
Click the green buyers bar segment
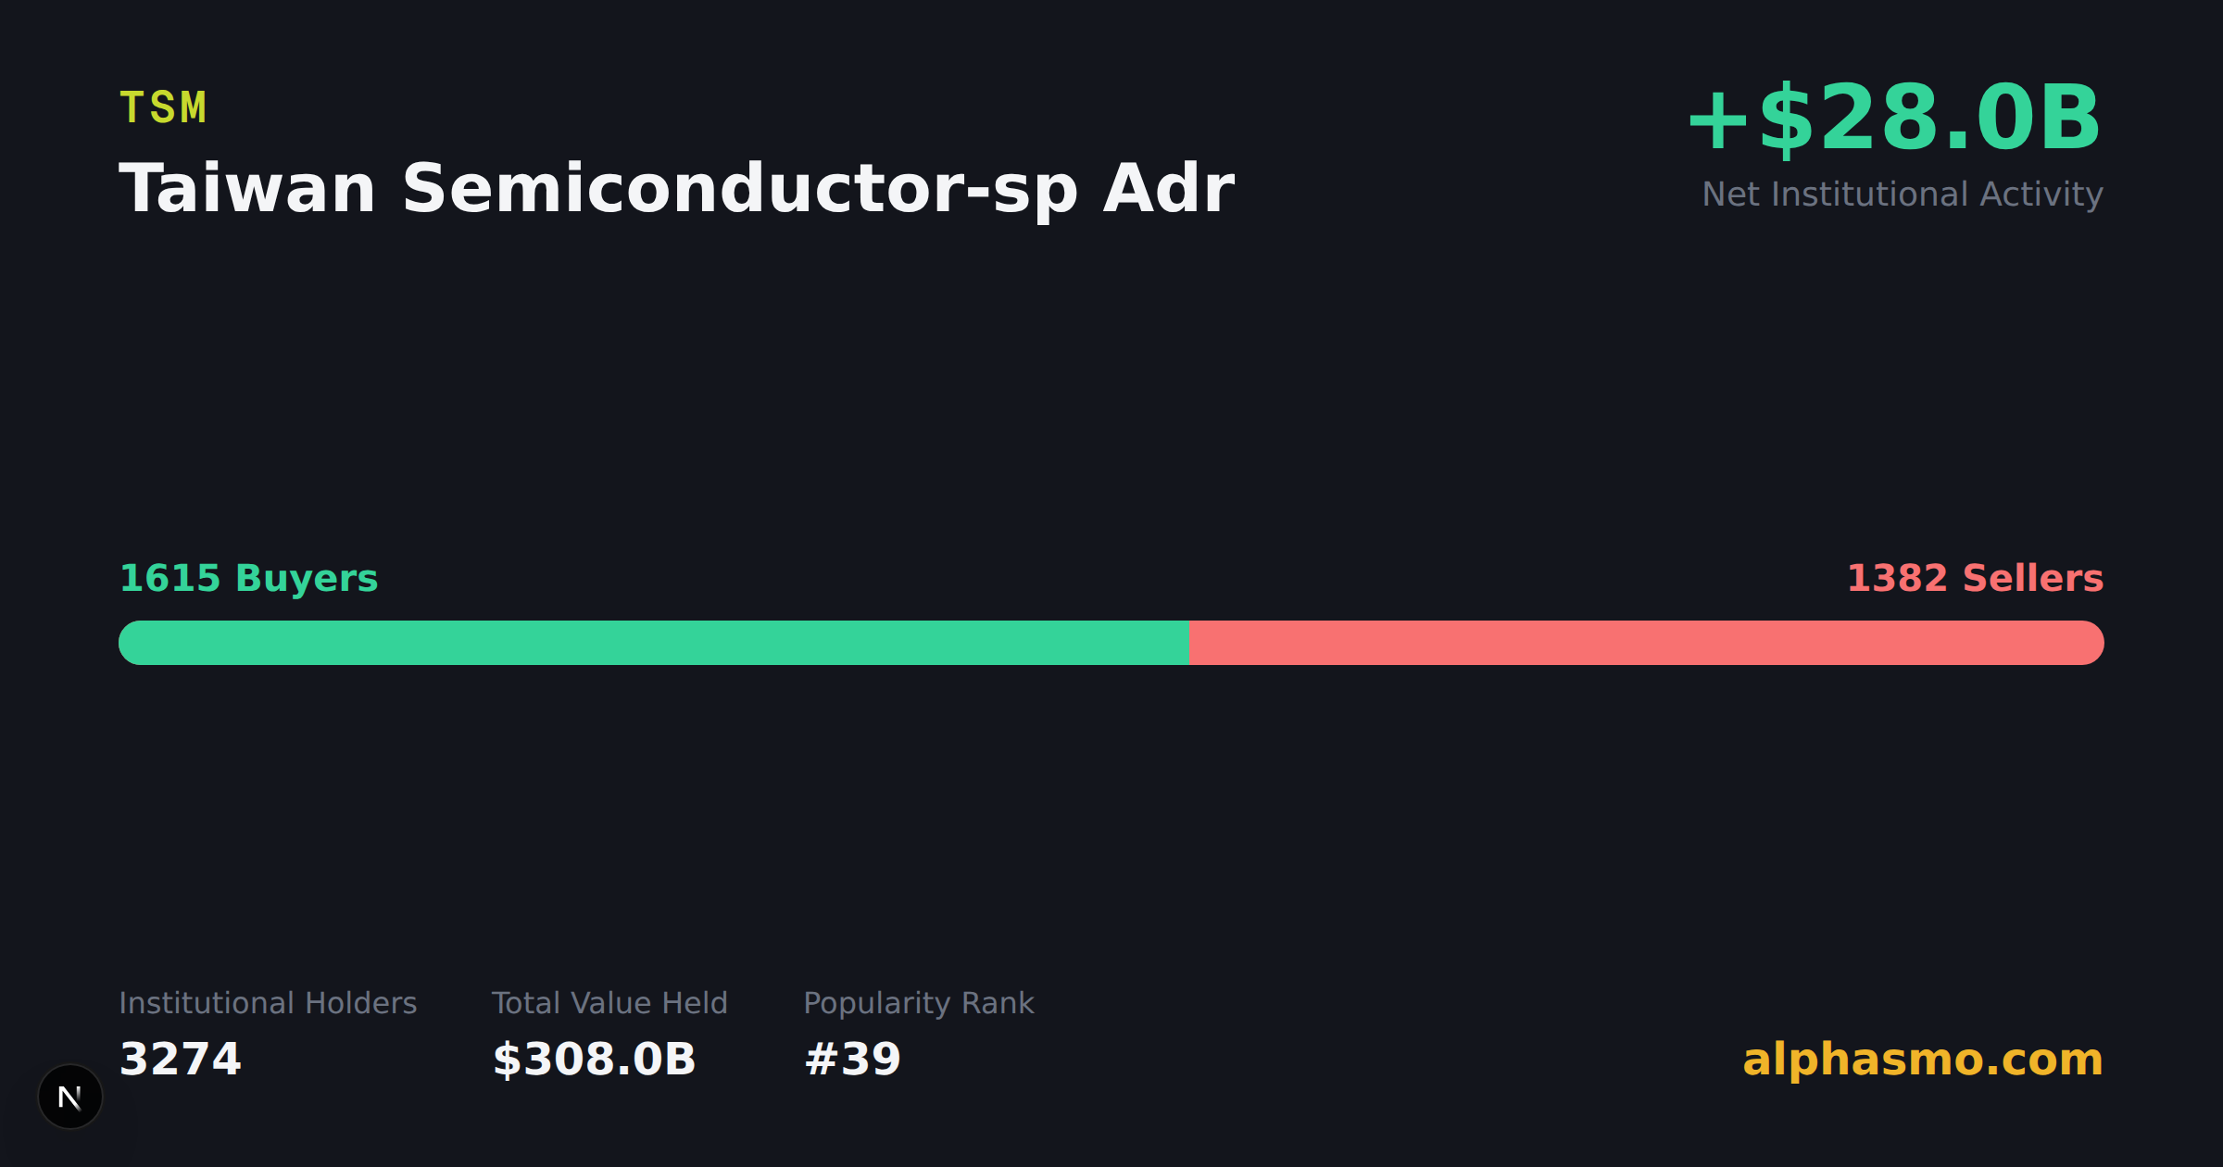click(x=654, y=643)
